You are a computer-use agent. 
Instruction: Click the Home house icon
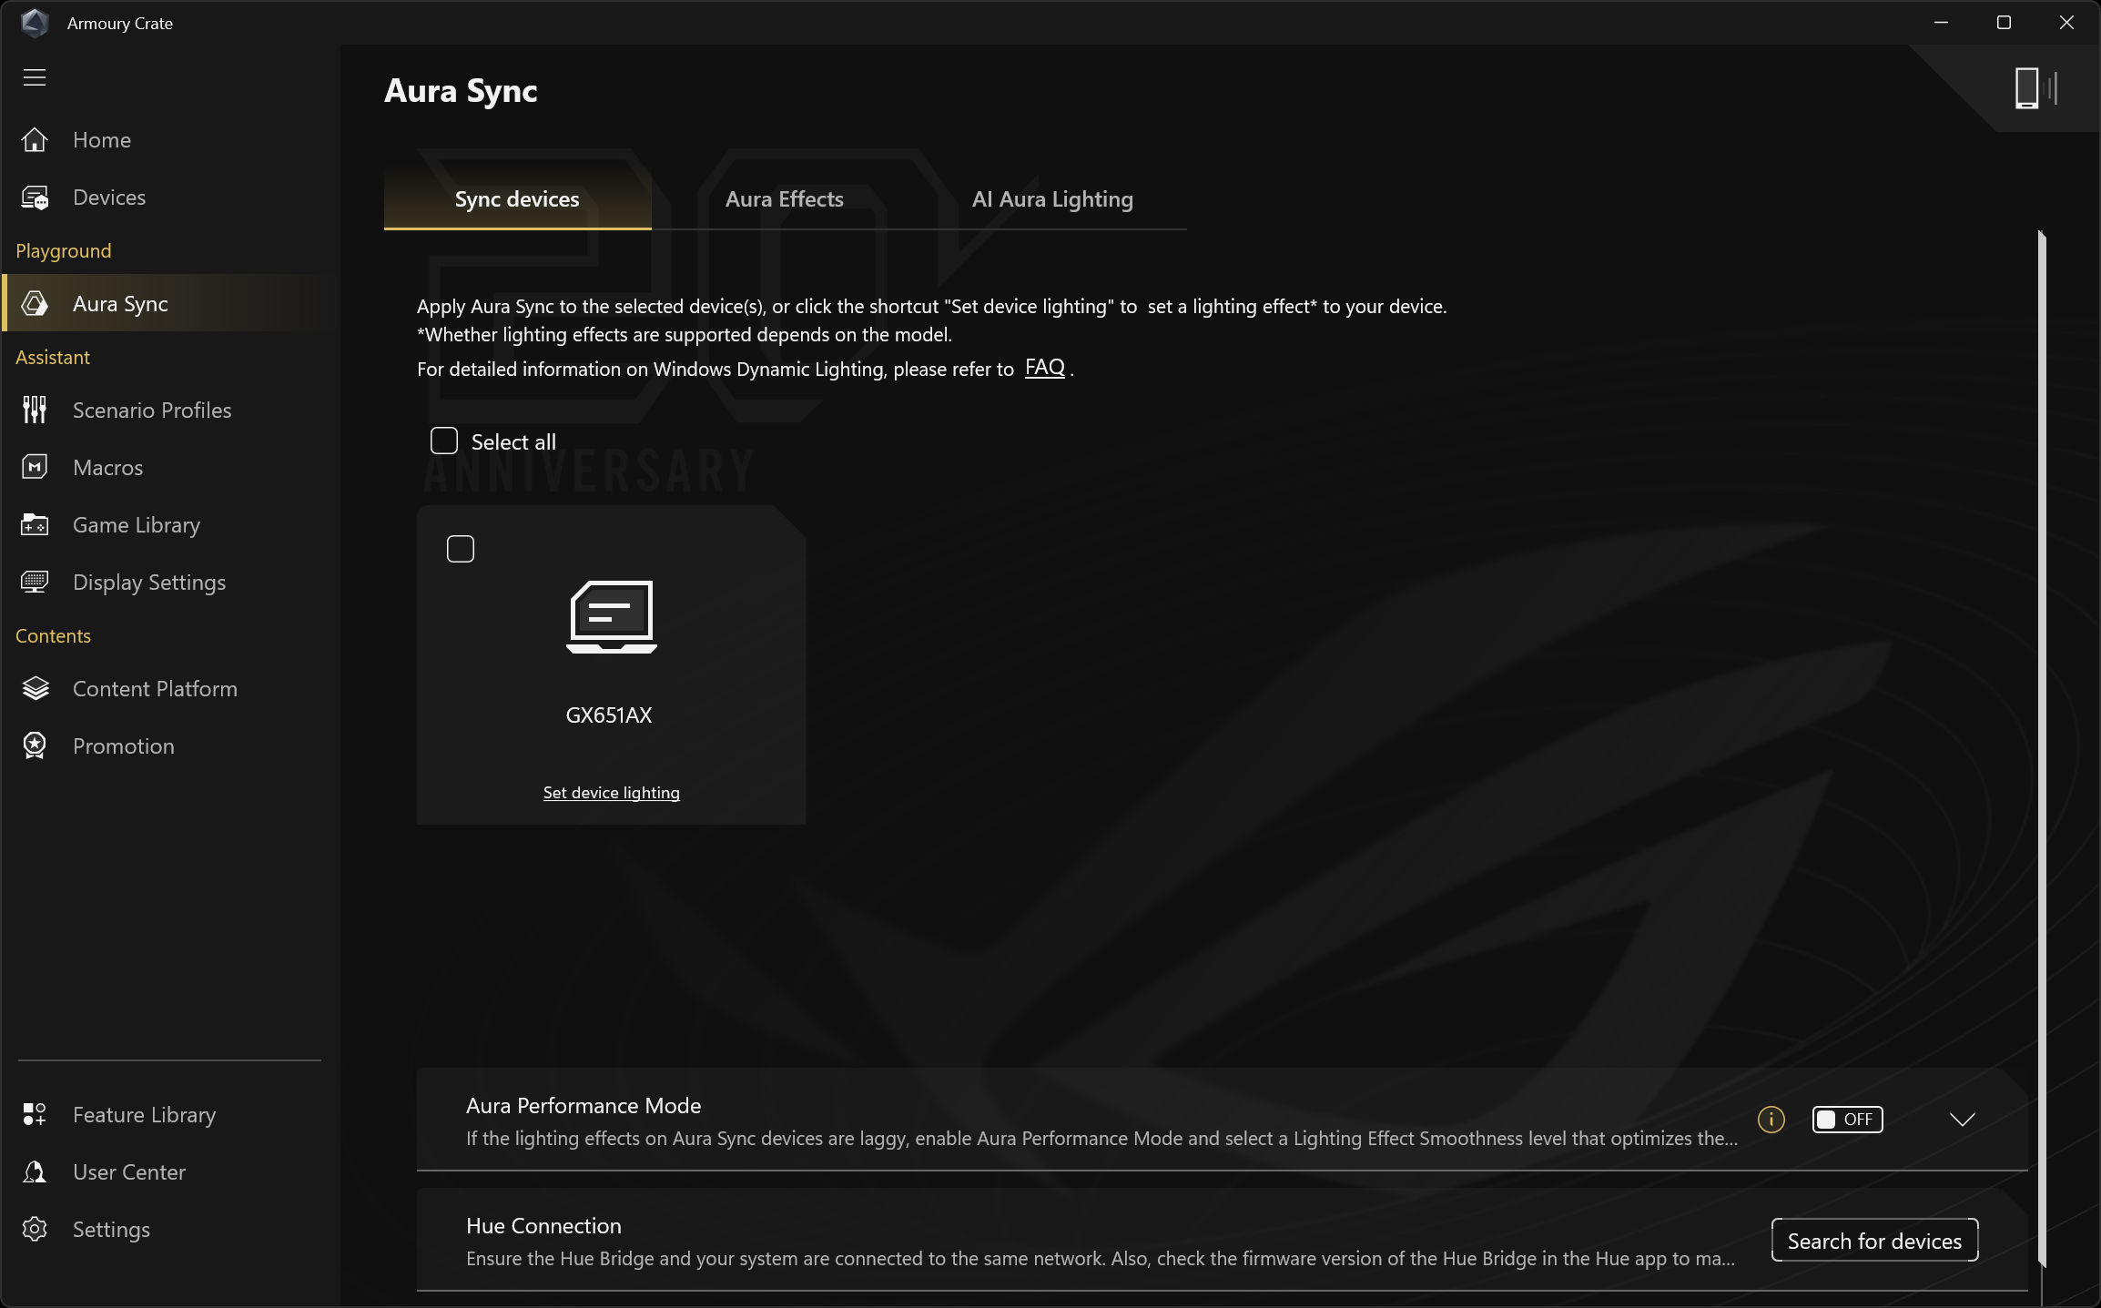coord(35,139)
